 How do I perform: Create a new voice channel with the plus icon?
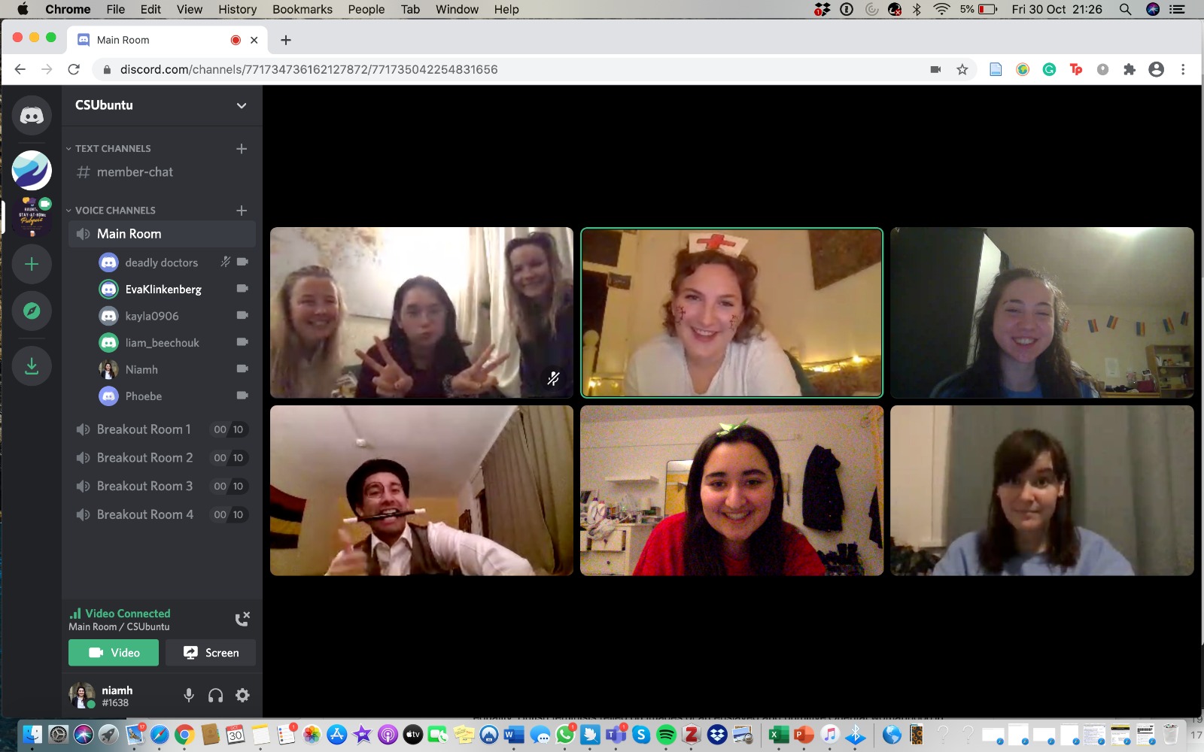[x=242, y=211]
